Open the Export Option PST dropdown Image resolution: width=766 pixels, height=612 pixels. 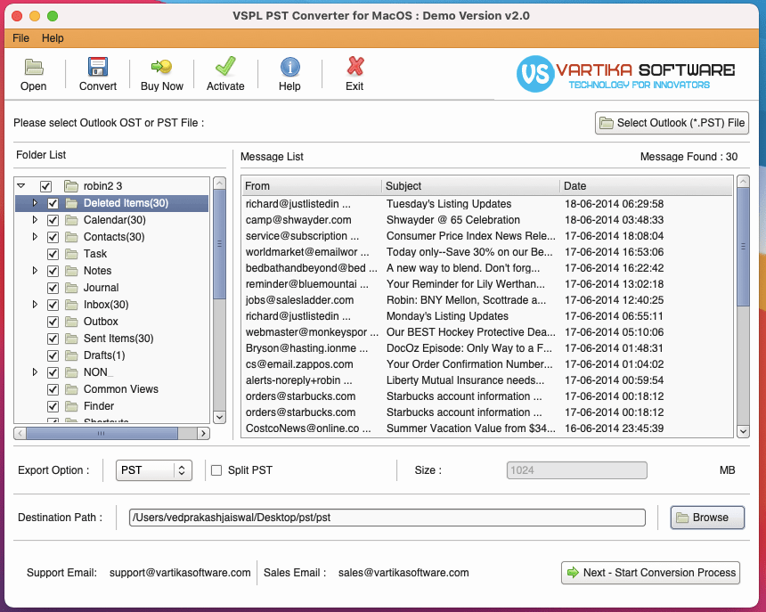coord(154,470)
